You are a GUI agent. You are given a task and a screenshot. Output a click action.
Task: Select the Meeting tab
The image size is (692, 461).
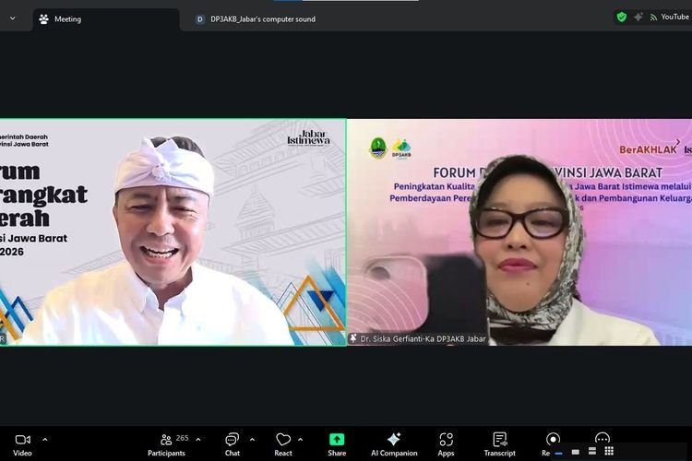tap(106, 19)
